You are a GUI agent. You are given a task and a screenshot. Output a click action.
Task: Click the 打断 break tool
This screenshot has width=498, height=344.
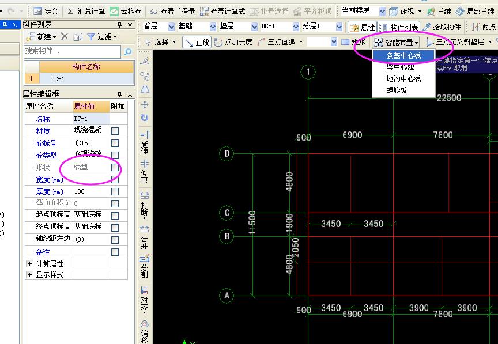[x=145, y=205]
